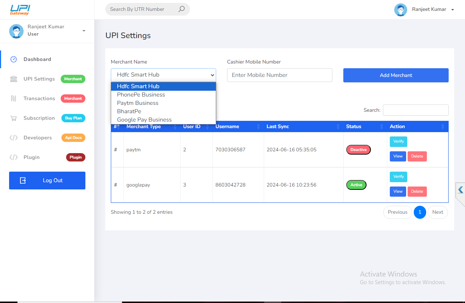Go to Next page

coord(438,212)
